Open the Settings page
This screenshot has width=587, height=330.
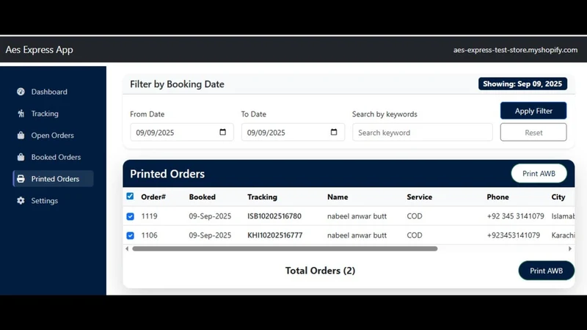[x=53, y=200]
